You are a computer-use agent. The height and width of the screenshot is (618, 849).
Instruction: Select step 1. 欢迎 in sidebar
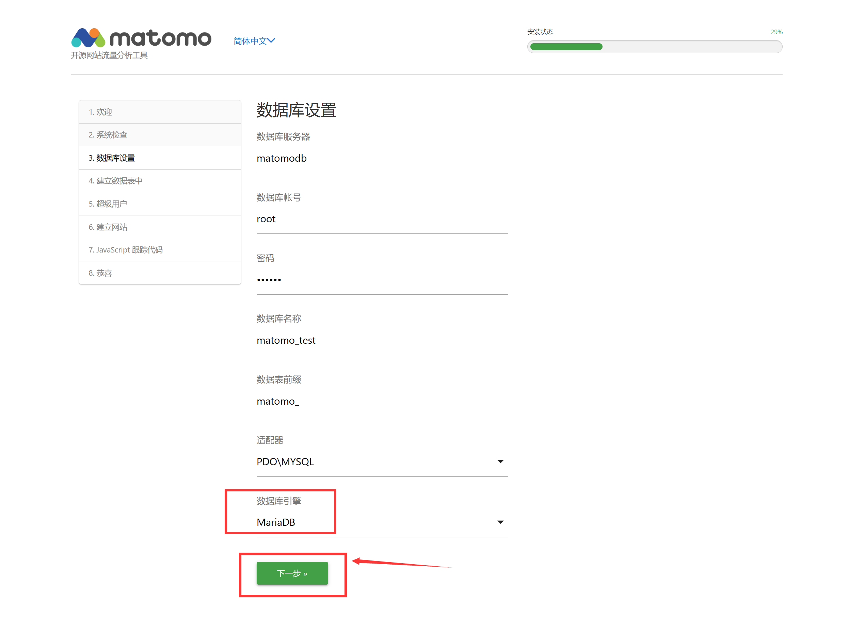(x=160, y=112)
